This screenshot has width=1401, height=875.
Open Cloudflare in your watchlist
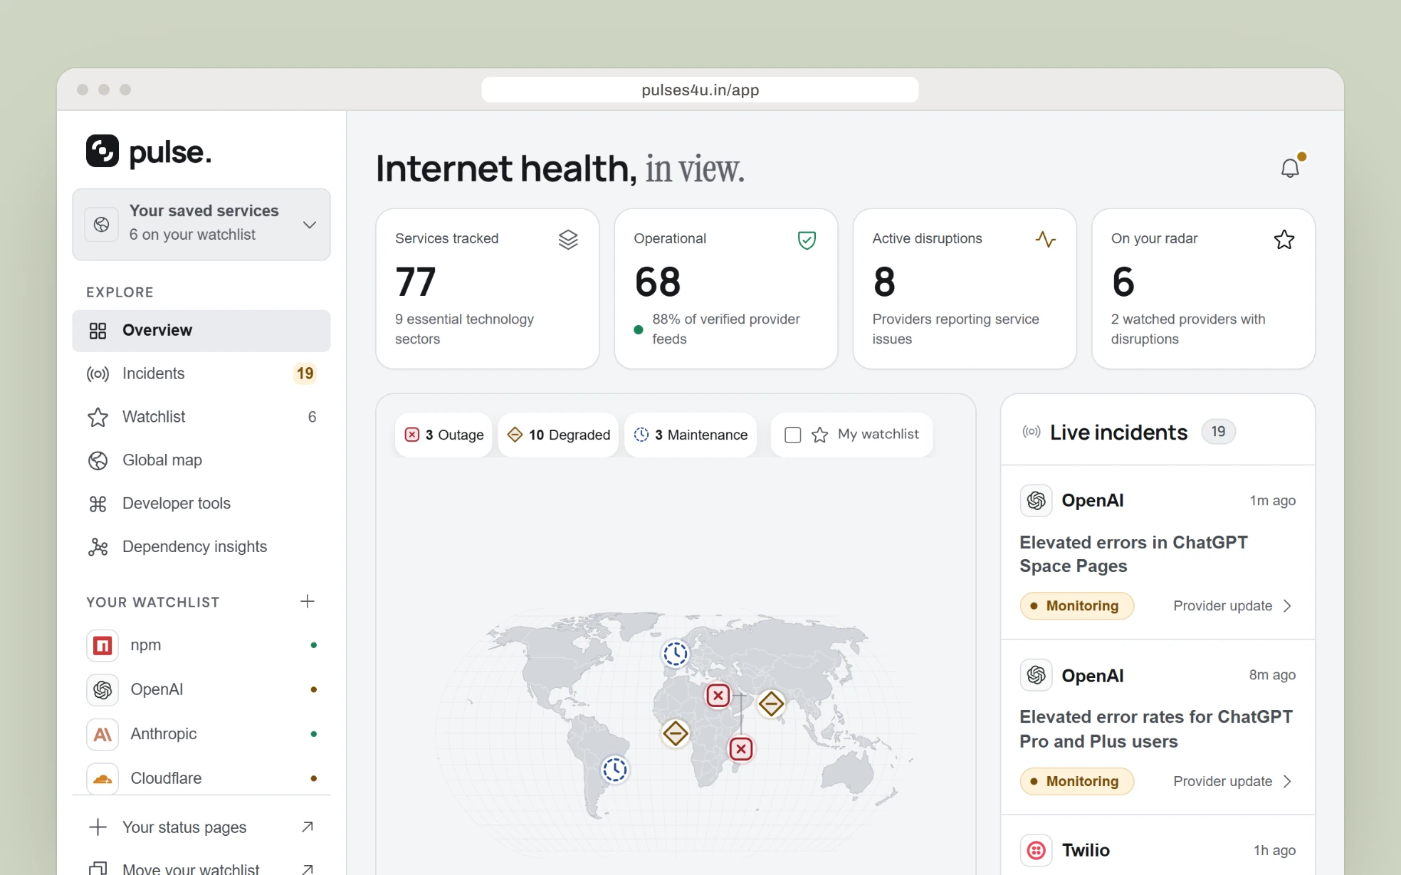click(x=201, y=778)
